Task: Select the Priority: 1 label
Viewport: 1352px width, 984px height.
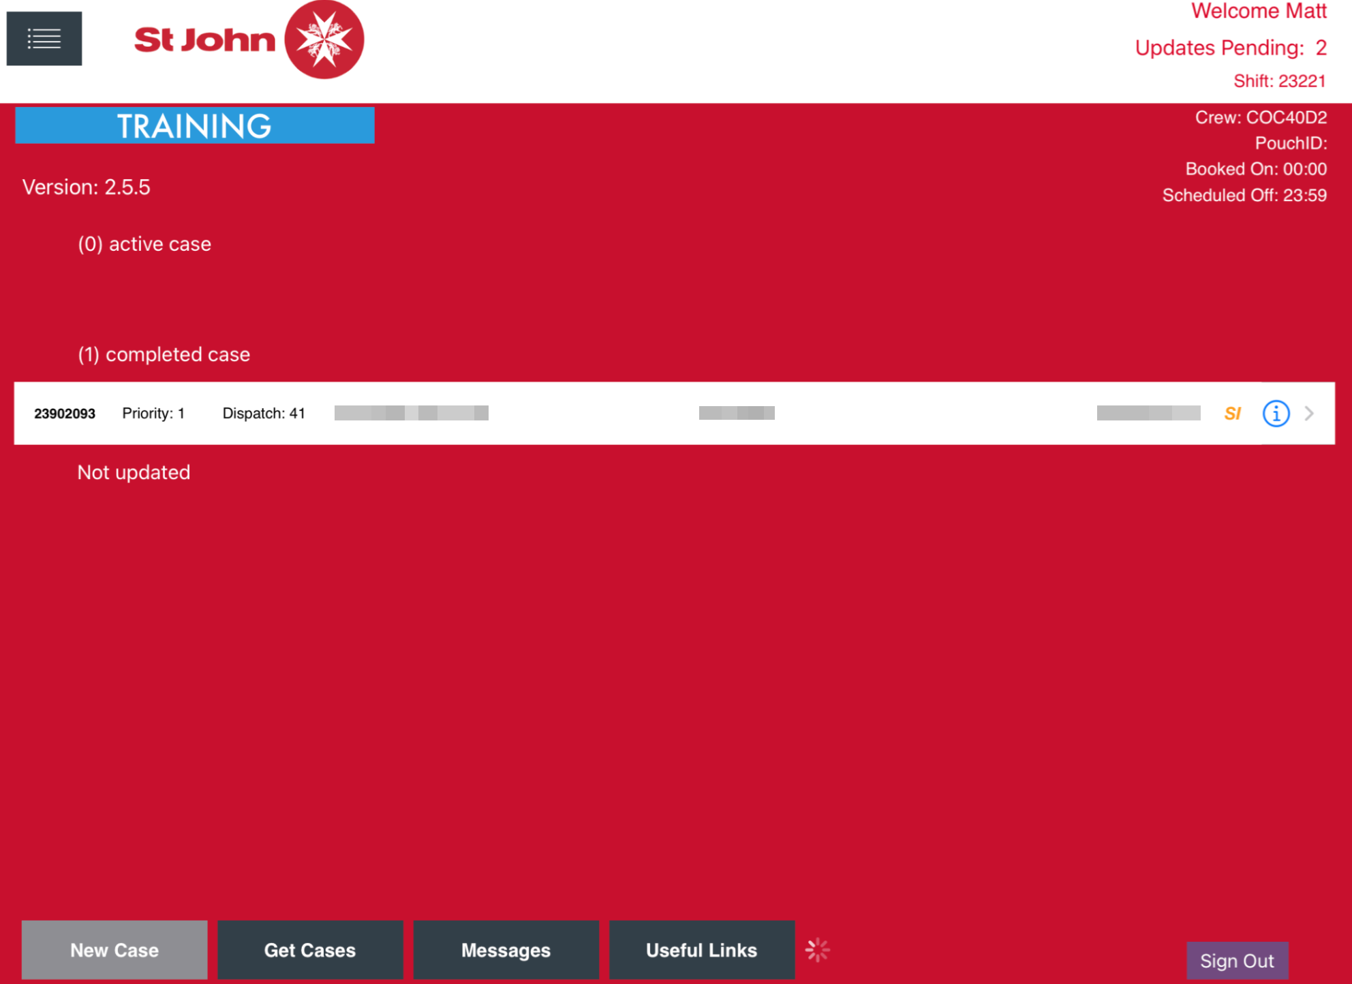Action: (x=153, y=414)
